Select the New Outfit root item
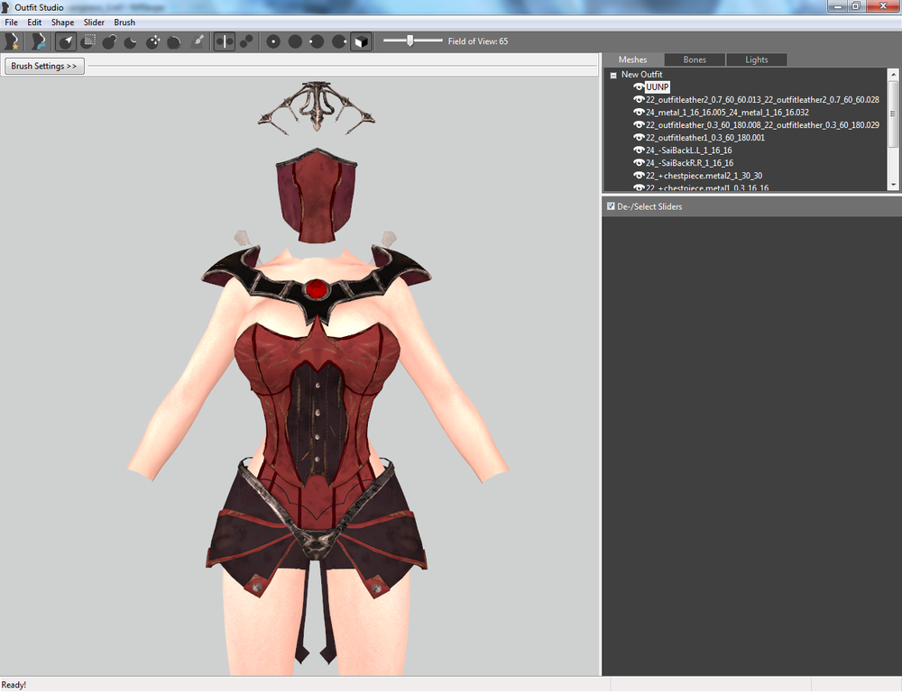Image resolution: width=902 pixels, height=692 pixels. pyautogui.click(x=641, y=75)
